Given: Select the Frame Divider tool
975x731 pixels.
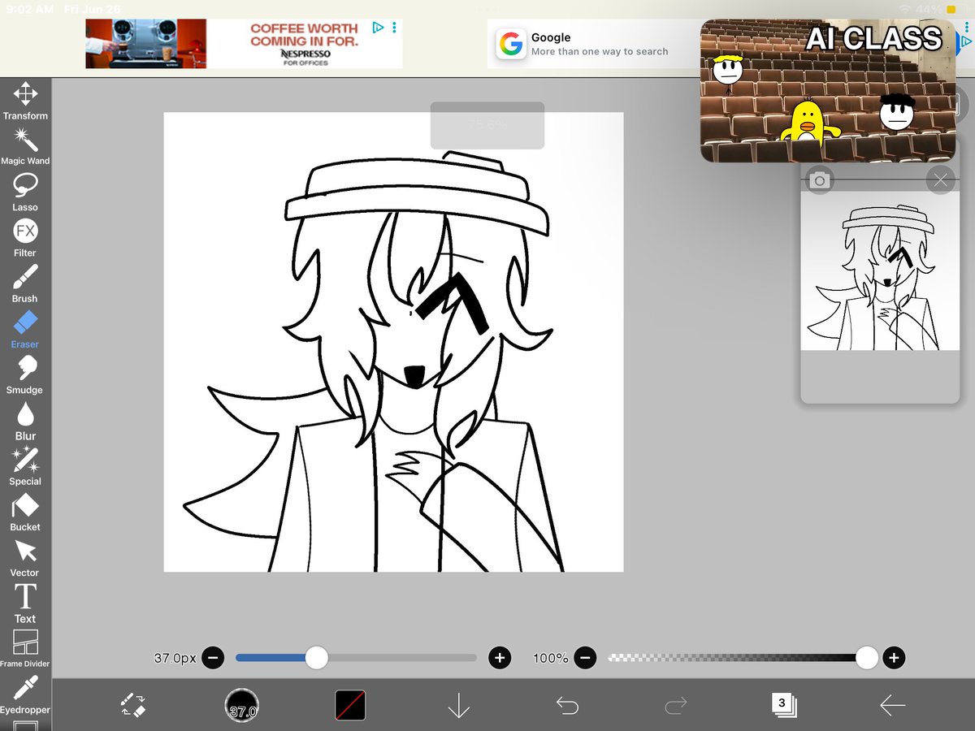Looking at the screenshot, I should tap(25, 649).
